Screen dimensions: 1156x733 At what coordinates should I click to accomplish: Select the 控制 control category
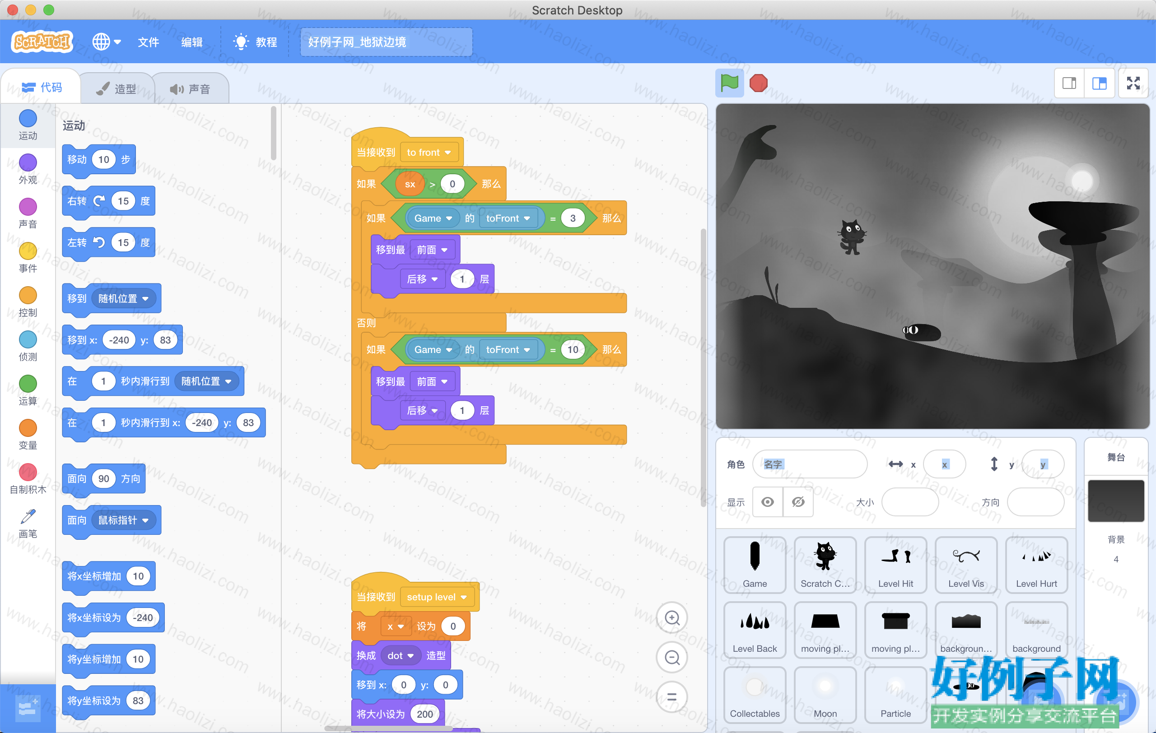coord(28,302)
